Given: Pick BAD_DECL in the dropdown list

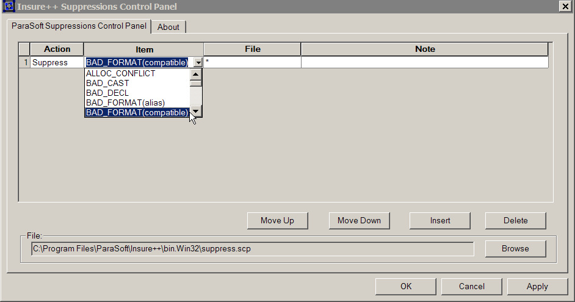Looking at the screenshot, I should point(137,93).
